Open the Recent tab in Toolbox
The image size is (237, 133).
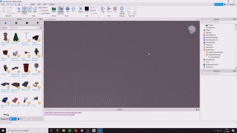pyautogui.click(x=27, y=23)
